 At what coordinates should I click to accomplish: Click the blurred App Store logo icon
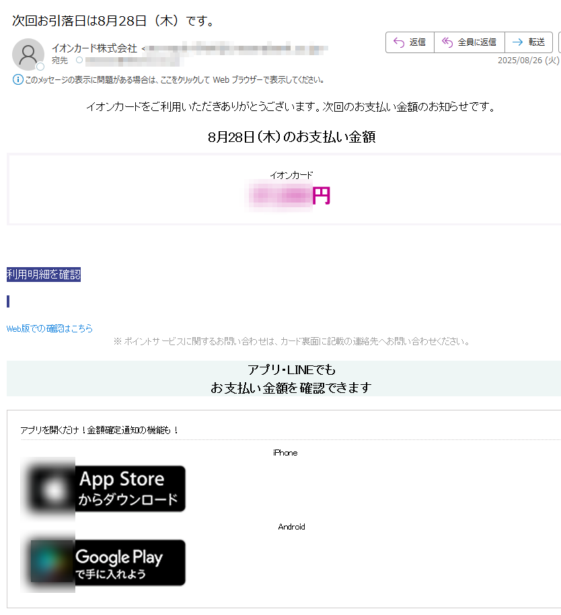pyautogui.click(x=52, y=489)
